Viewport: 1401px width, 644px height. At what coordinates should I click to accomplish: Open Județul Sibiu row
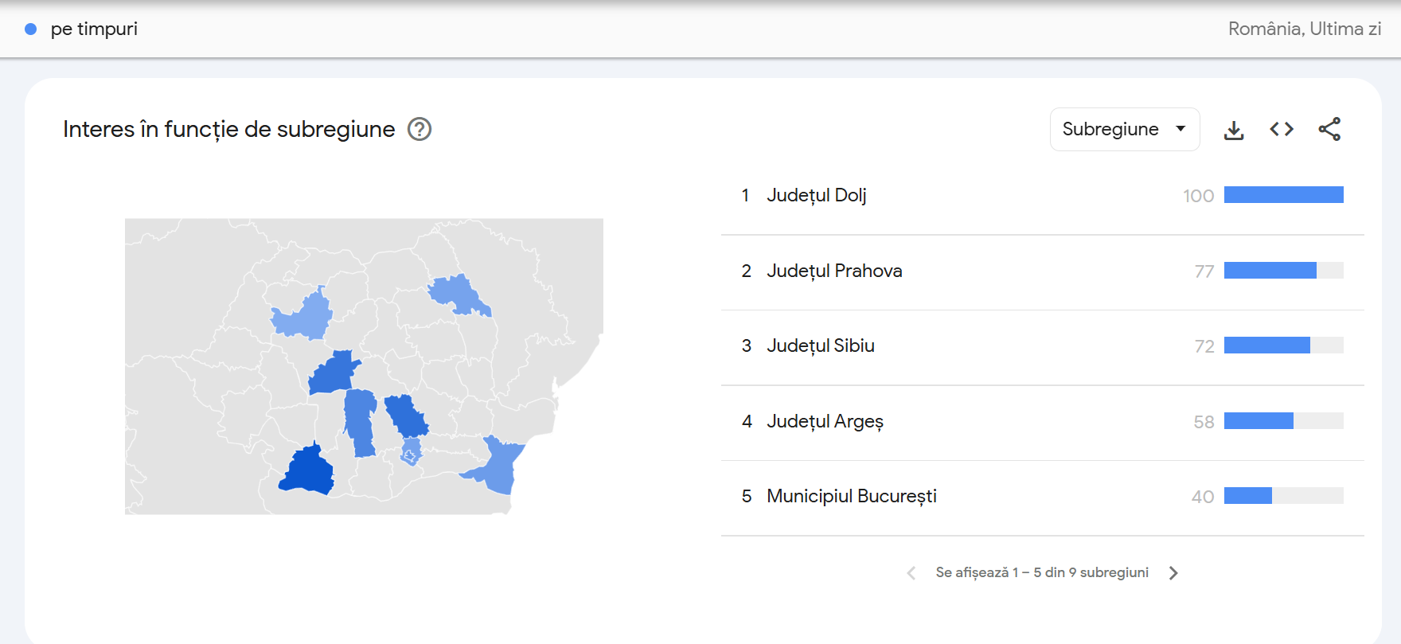coord(820,345)
